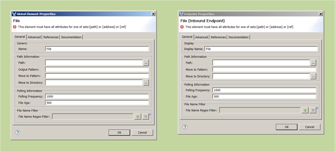Close the Endpoint Properties dialog

pyautogui.click(x=320, y=14)
